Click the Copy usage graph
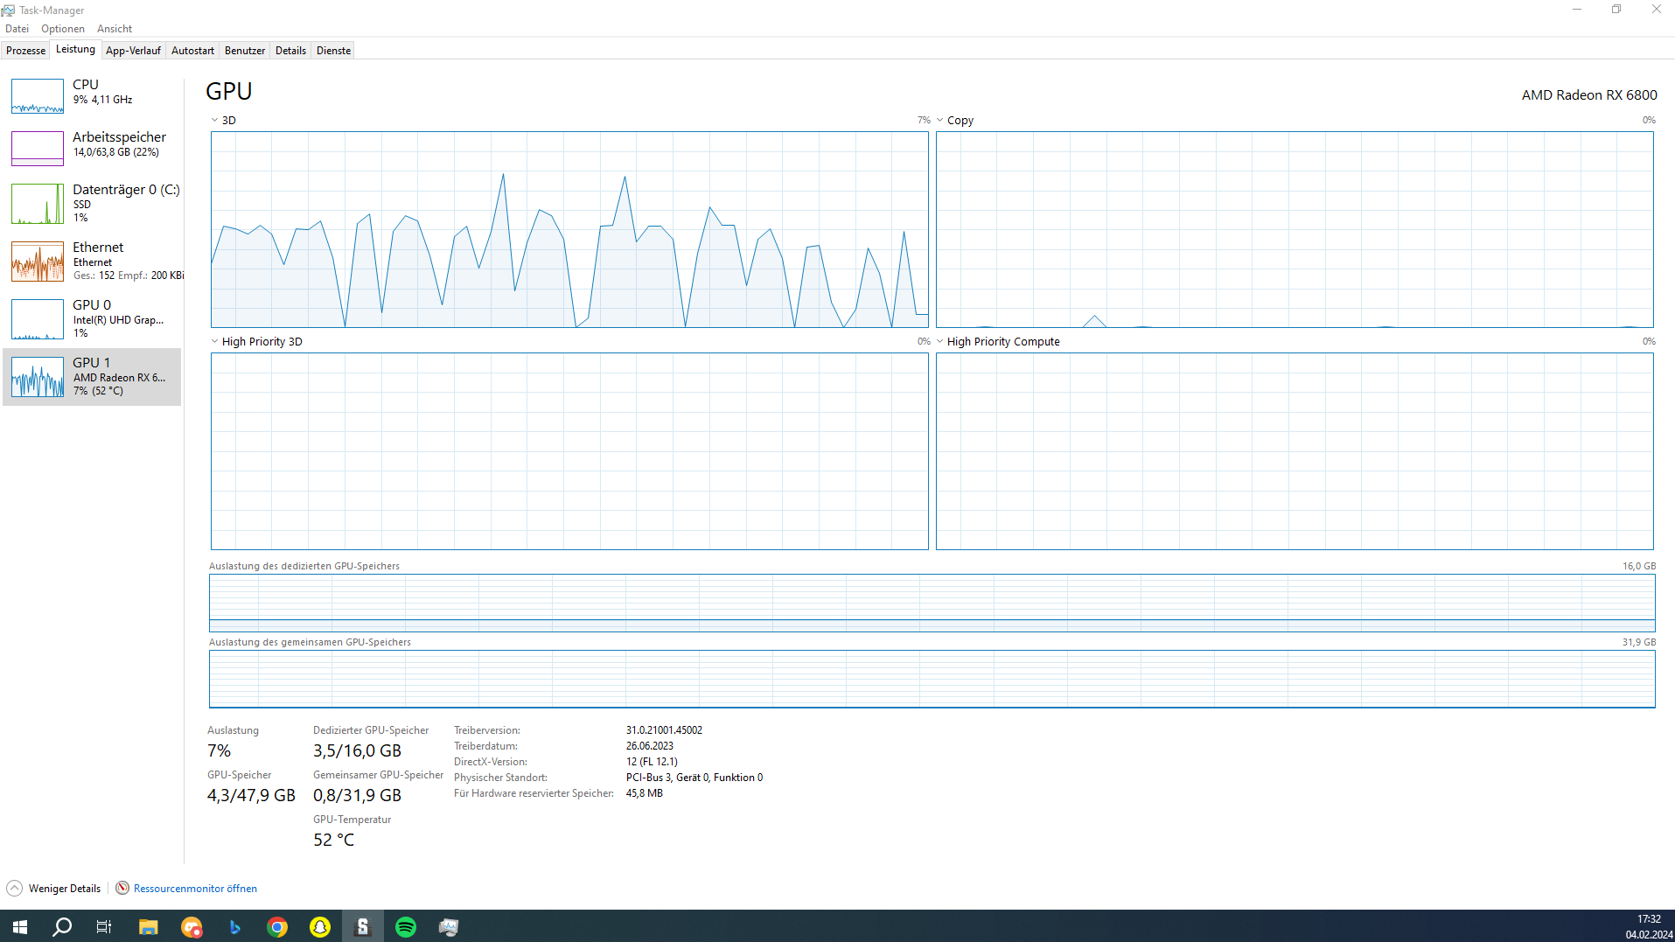Viewport: 1675px width, 942px height. (1295, 230)
